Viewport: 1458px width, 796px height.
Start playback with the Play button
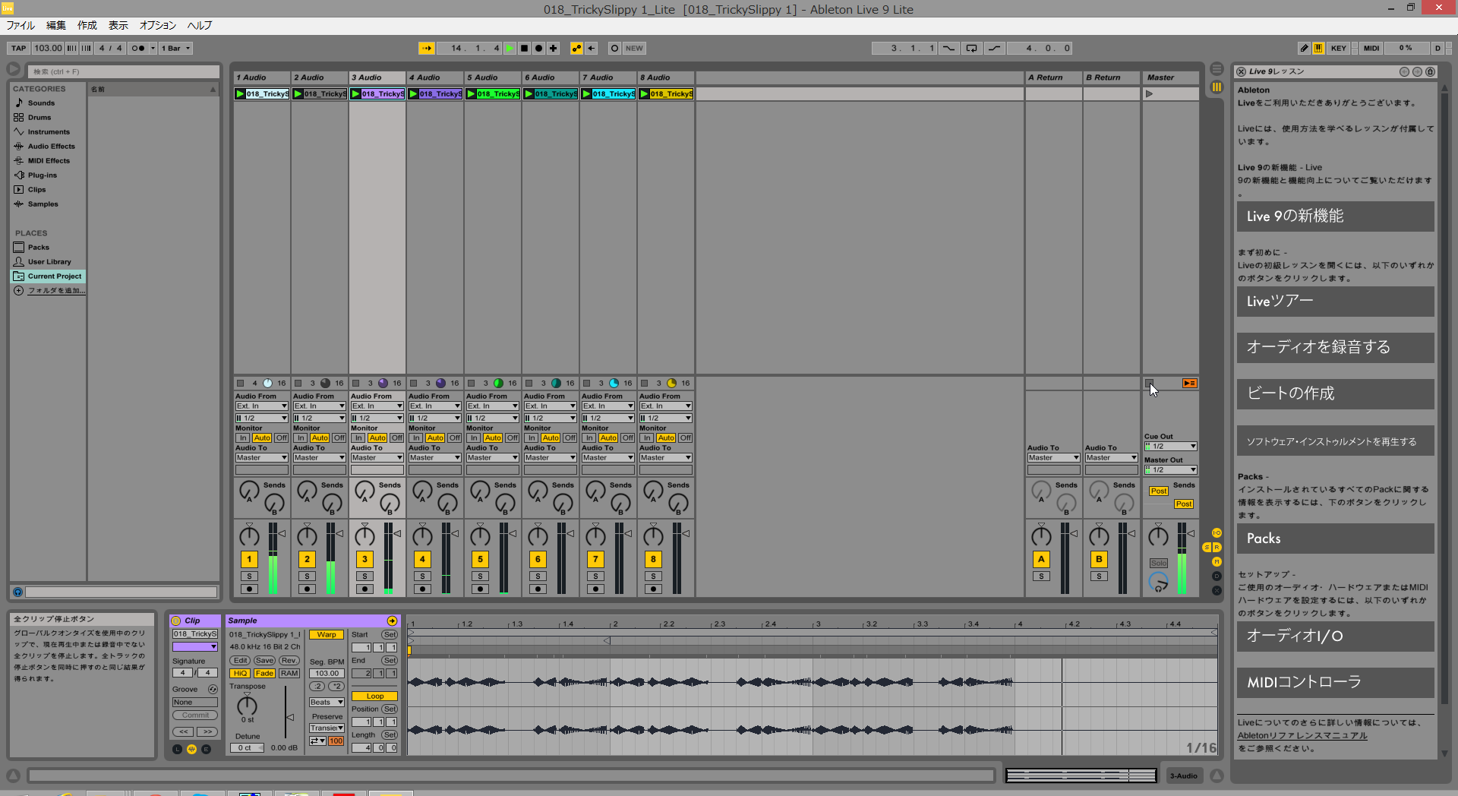click(510, 48)
